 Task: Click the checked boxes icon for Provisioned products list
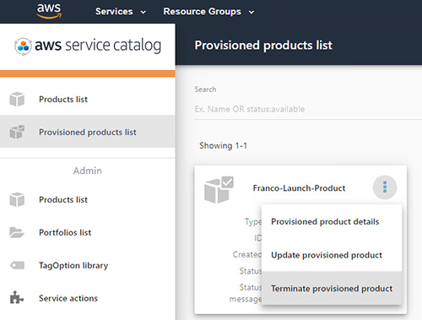[x=17, y=132]
